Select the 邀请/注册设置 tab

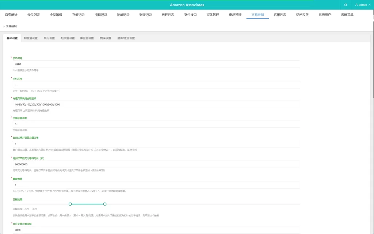(x=126, y=38)
